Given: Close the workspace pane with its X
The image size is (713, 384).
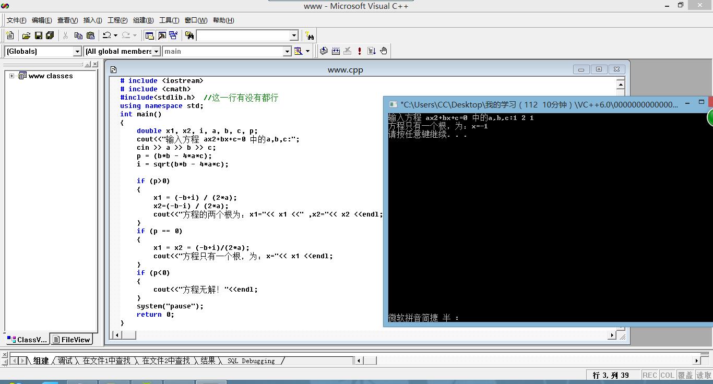Looking at the screenshot, I should point(94,64).
